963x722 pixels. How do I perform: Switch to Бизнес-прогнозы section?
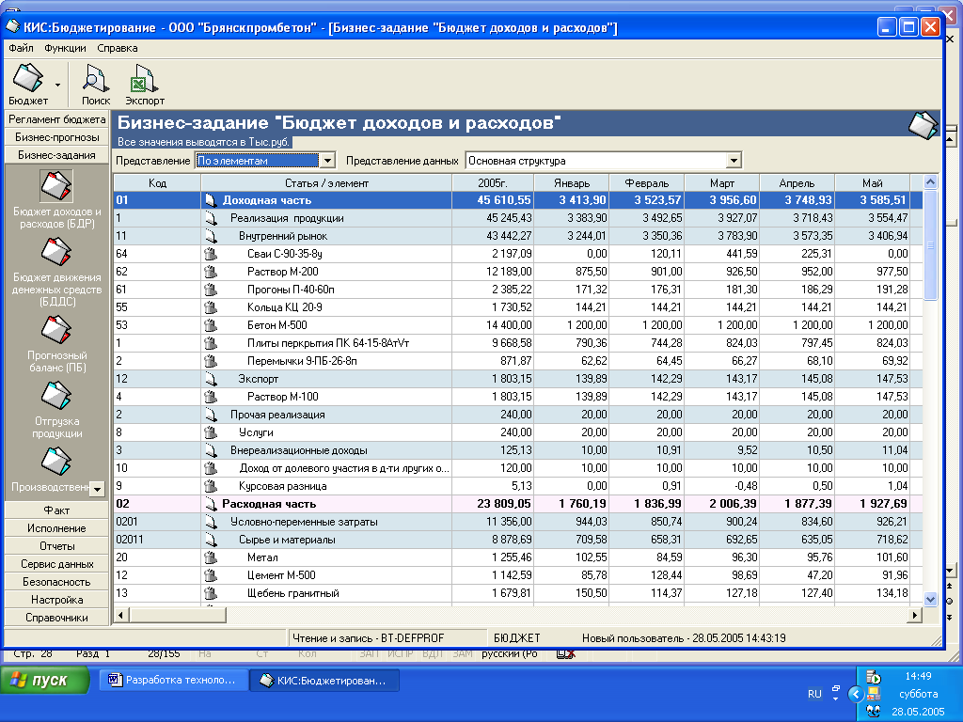(x=56, y=137)
